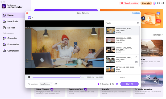Open folder for 4554464-uhd_3840 playlist item
The height and width of the screenshot is (99, 166).
136,62
